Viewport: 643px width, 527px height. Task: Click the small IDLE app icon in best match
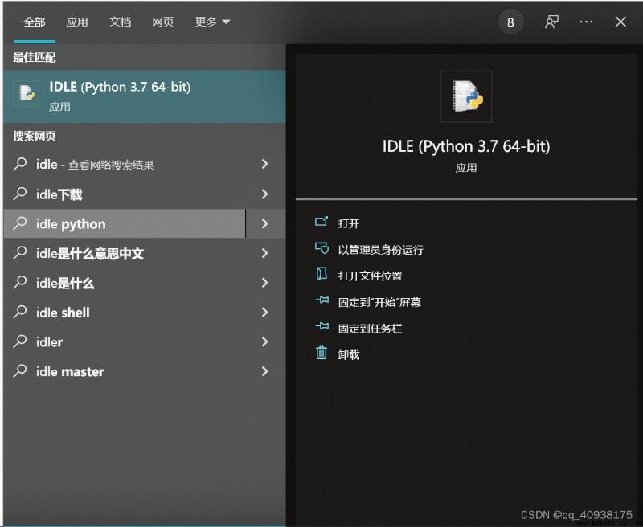tap(27, 93)
